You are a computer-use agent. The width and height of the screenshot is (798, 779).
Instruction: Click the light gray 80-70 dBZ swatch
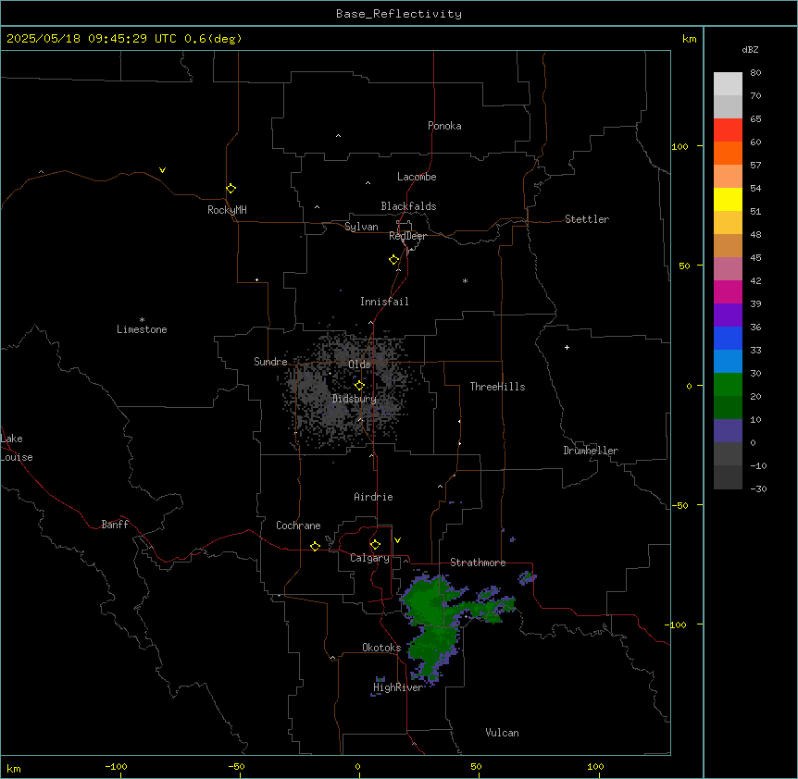(728, 84)
